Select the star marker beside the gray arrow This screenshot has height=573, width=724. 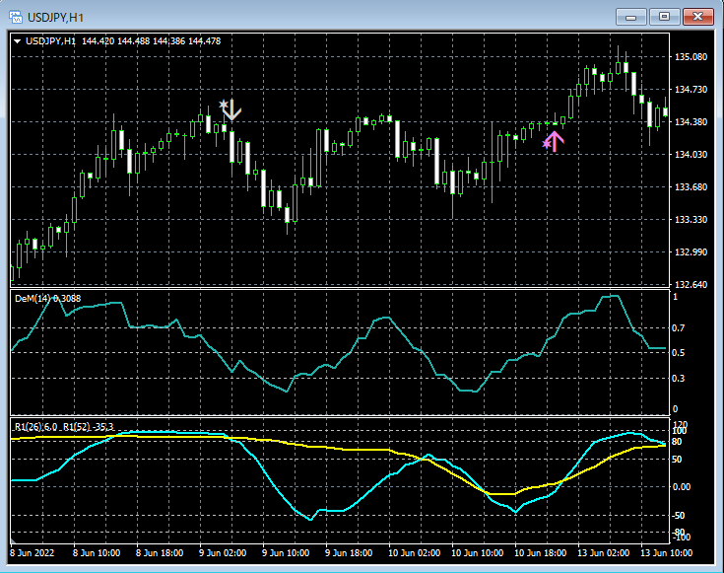224,103
